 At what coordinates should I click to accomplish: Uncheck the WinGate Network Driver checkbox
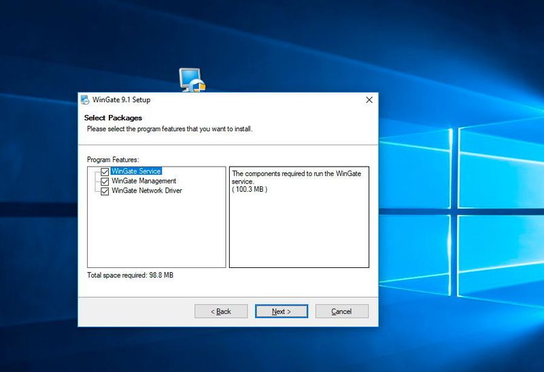tap(105, 191)
